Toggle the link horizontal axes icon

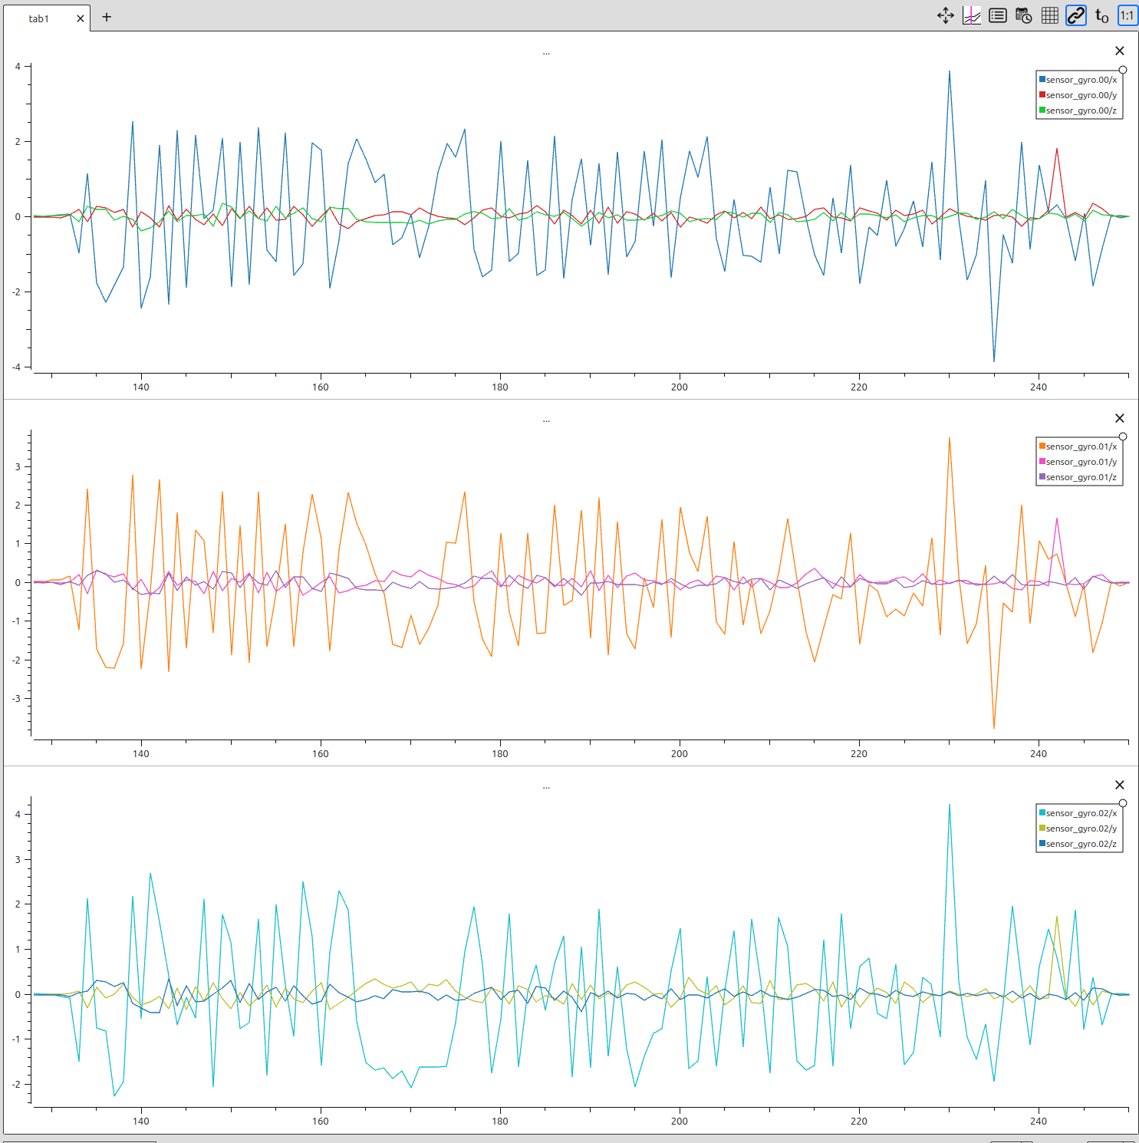[x=1076, y=15]
